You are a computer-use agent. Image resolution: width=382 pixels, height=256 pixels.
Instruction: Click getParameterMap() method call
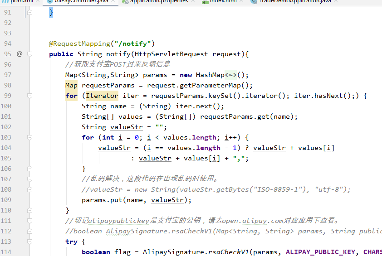click(214, 86)
